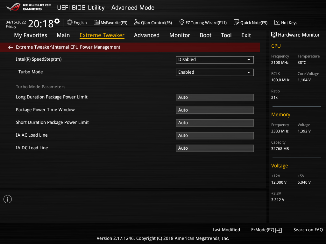
Task: Click the Quick Note pencil icon
Action: [x=237, y=22]
